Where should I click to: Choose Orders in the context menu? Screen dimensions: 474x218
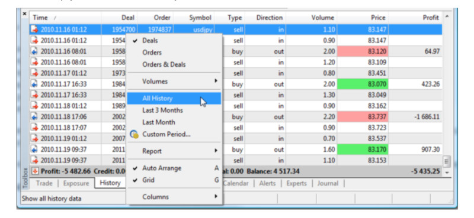point(174,53)
